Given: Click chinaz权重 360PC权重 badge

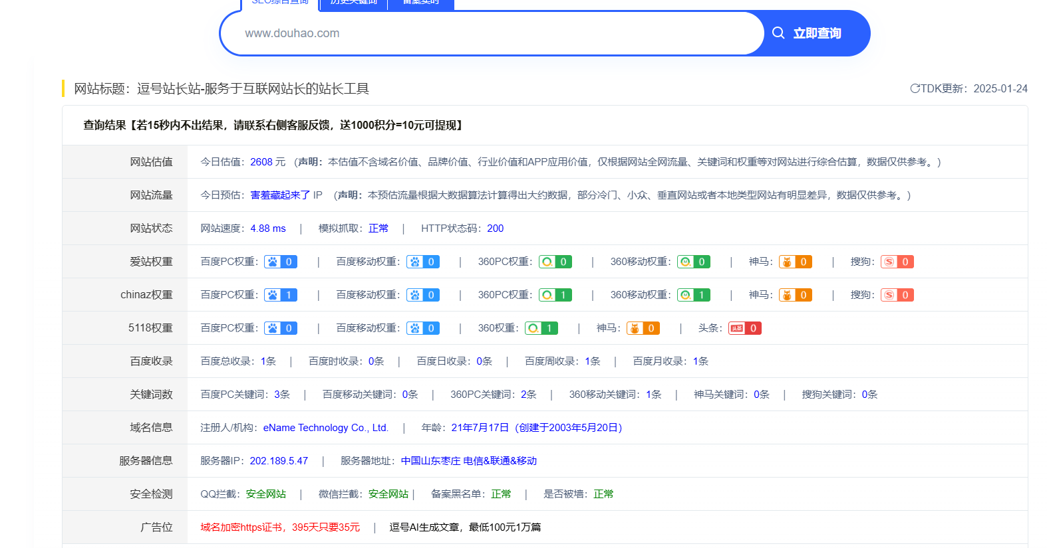Looking at the screenshot, I should tap(555, 295).
